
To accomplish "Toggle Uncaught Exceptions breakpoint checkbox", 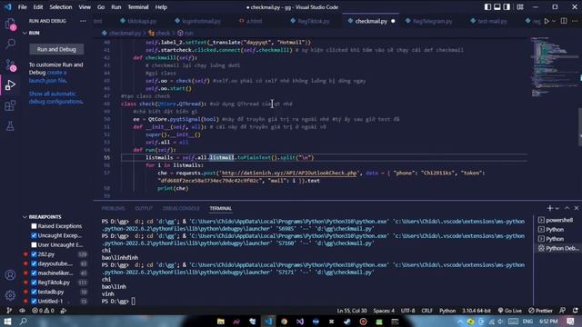I will (34, 235).
